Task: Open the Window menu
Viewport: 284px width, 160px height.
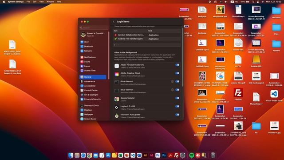Action: click(x=50, y=2)
